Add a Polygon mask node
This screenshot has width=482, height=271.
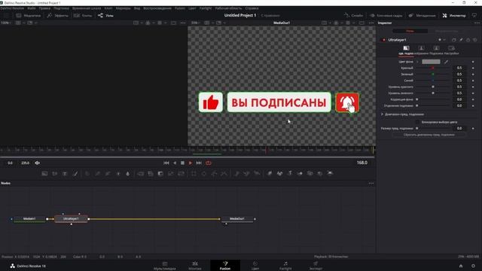point(214,174)
